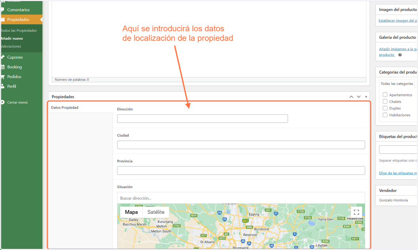Switch map to Satélite view
The image size is (418, 250).
pyautogui.click(x=156, y=212)
